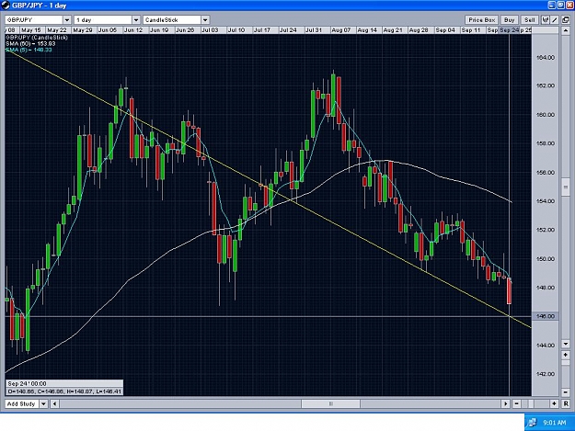Click the chart settings icon beside Sell
Screen dimensions: 575x431
pyautogui.click(x=546, y=20)
